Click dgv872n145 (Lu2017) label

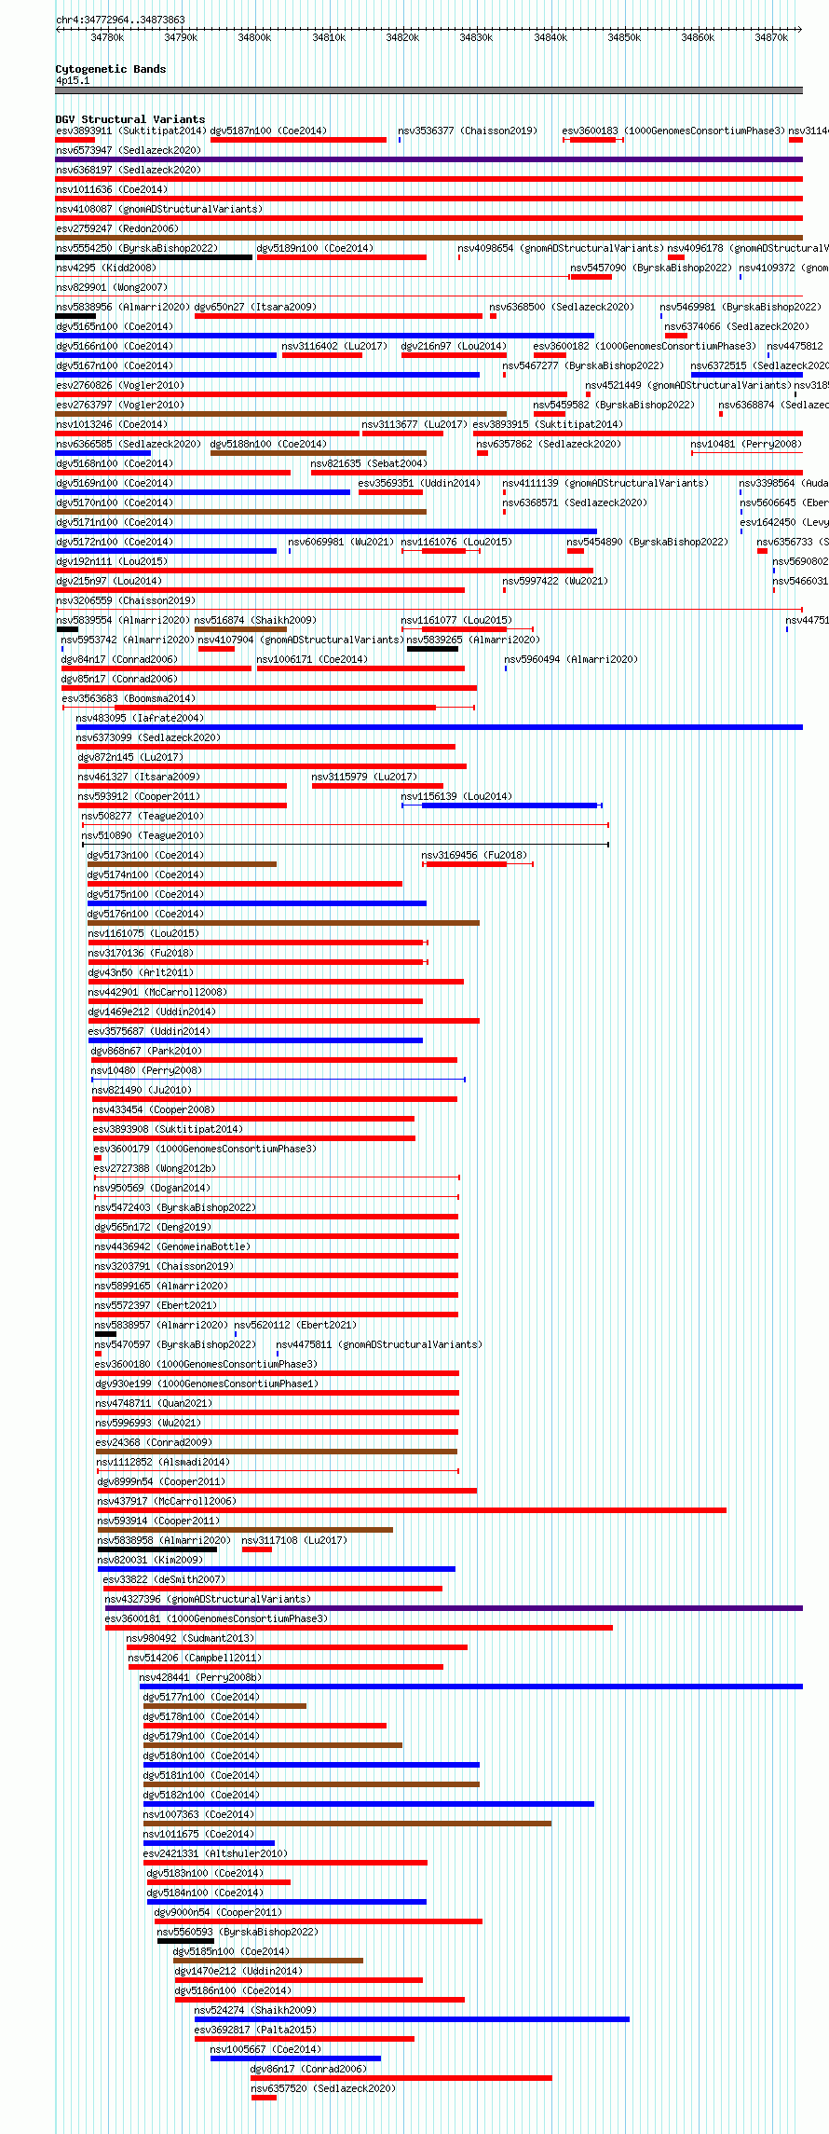[x=131, y=757]
